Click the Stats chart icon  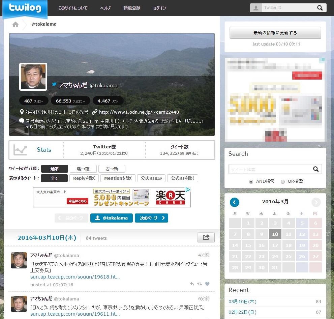(20, 149)
